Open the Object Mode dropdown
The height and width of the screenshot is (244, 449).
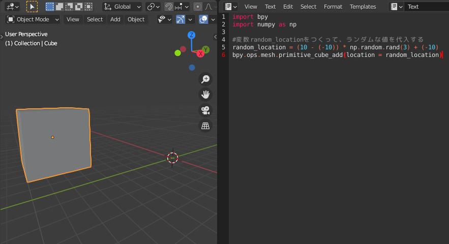click(33, 19)
